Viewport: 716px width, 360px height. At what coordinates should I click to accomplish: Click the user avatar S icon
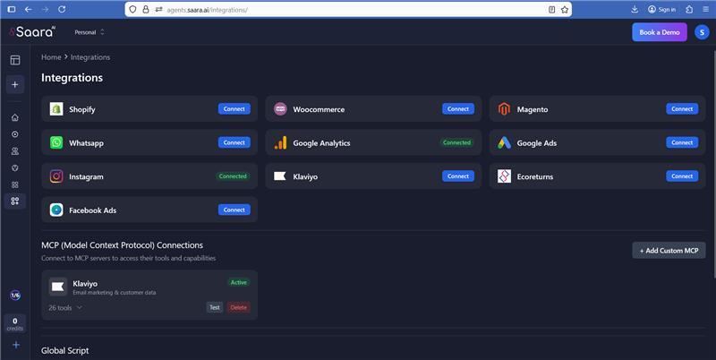pyautogui.click(x=702, y=32)
